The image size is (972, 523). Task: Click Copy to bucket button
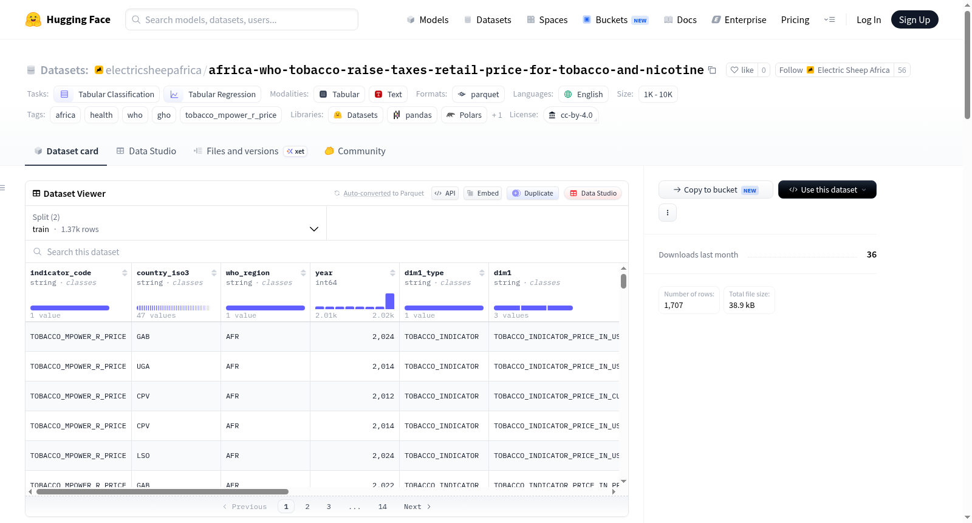(716, 190)
